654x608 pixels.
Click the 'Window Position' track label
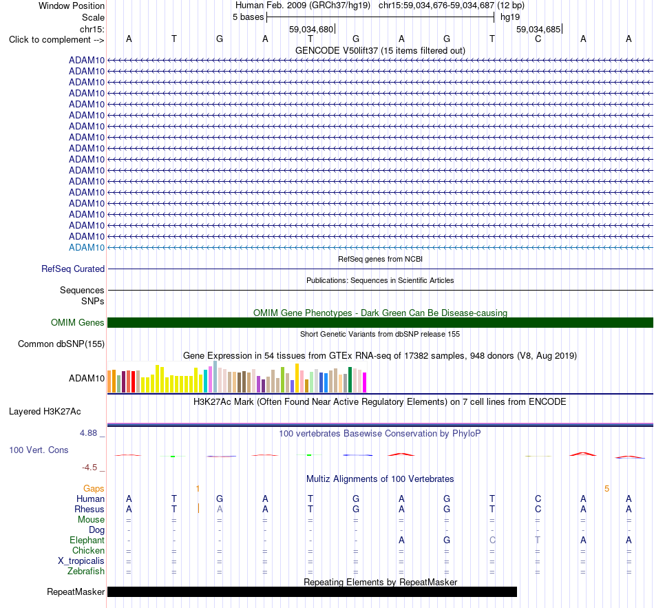click(x=72, y=6)
